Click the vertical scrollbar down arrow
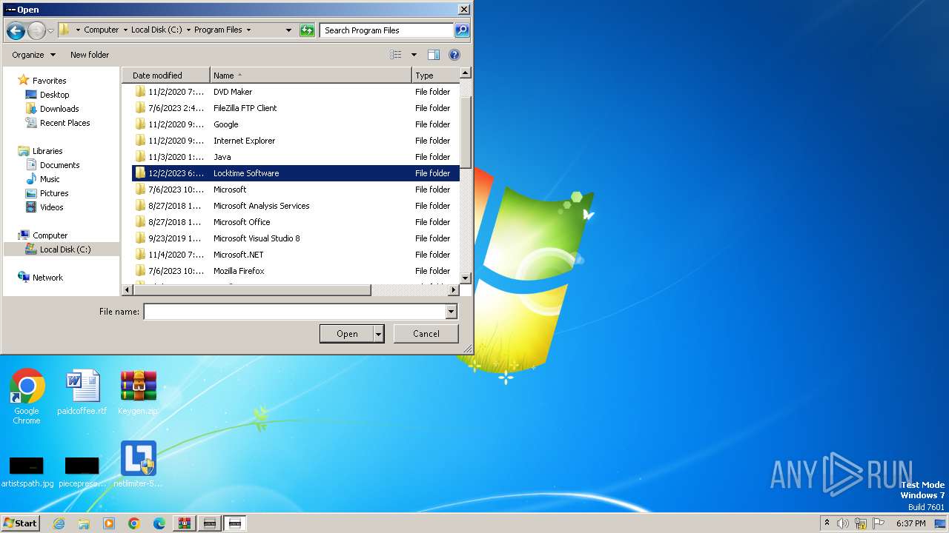Image resolution: width=949 pixels, height=533 pixels. (x=466, y=278)
